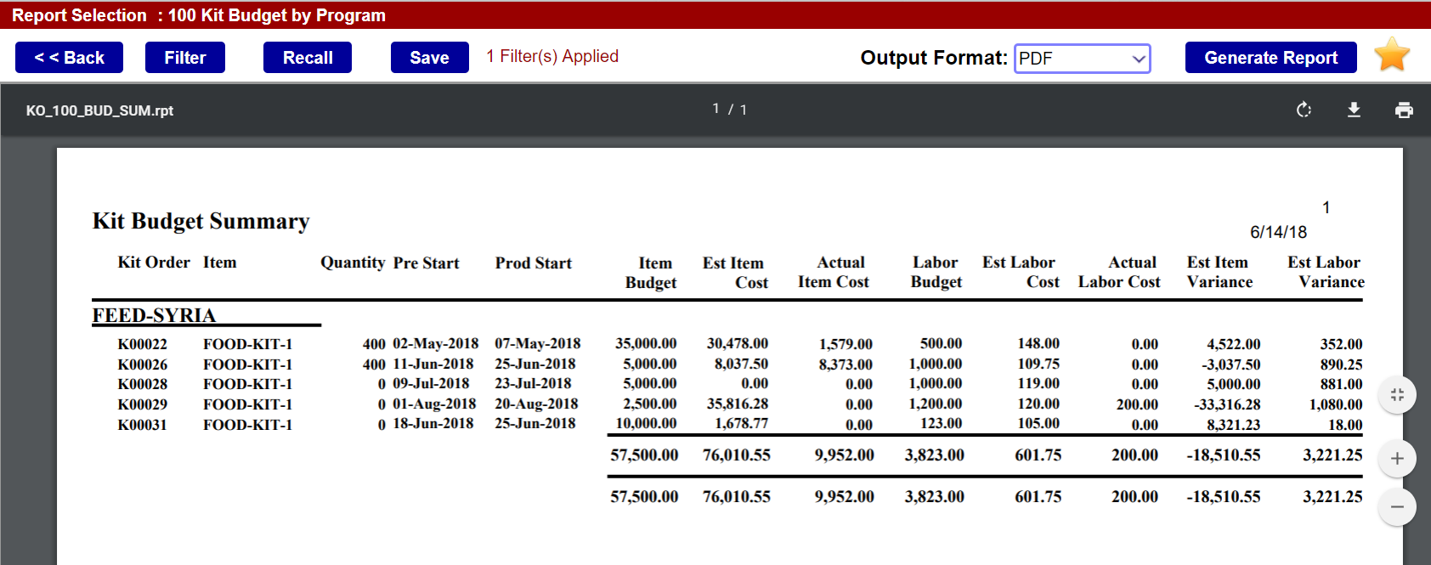The height and width of the screenshot is (565, 1431).
Task: Select the Kit Budget Summary heading
Action: 201,221
